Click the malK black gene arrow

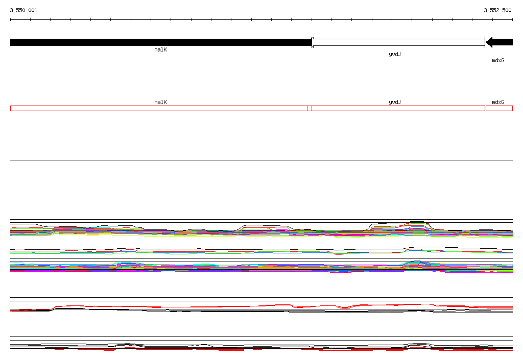point(161,42)
